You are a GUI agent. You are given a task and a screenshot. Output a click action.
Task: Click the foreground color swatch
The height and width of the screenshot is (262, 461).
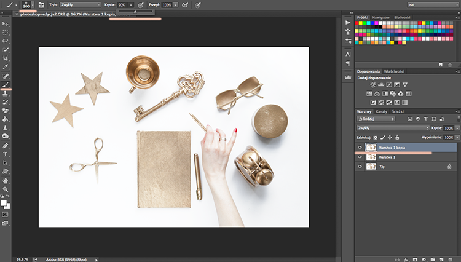(x=4, y=203)
